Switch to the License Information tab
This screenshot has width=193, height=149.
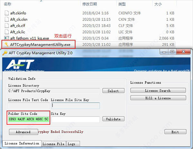[x=22, y=143]
